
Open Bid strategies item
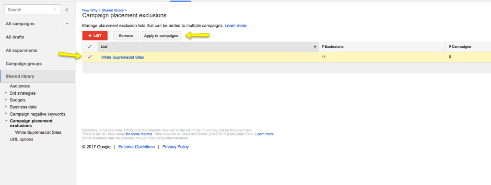(x=23, y=93)
